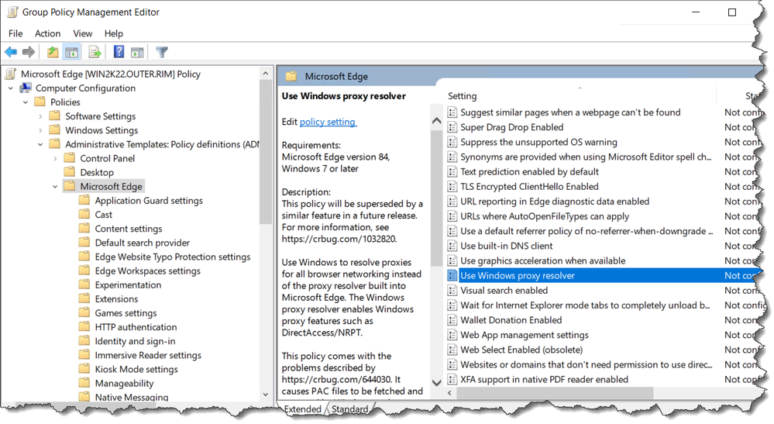
Task: Collapse the Microsoft Edge tree node
Action: pyautogui.click(x=55, y=187)
